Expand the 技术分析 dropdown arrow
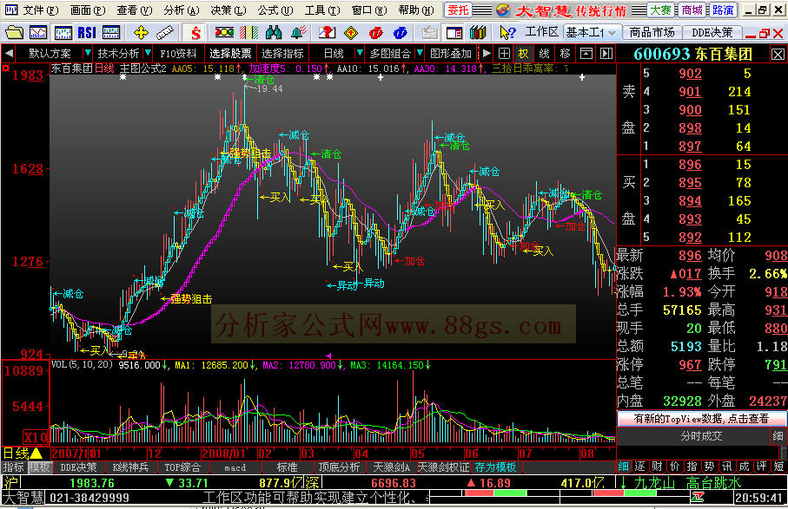 (148, 52)
